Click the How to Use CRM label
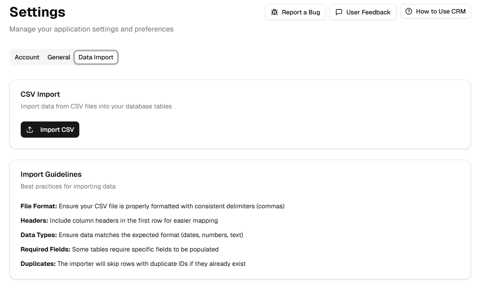The height and width of the screenshot is (287, 480). [x=440, y=12]
